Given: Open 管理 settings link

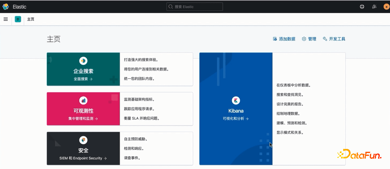Looking at the screenshot, I should (309, 39).
